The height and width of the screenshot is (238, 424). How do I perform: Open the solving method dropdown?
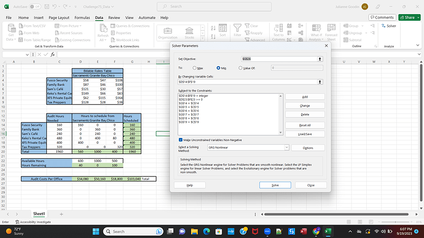pyautogui.click(x=286, y=147)
